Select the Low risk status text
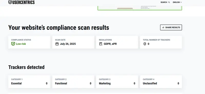Viewport: 205px width, 94px height. pos(21,44)
